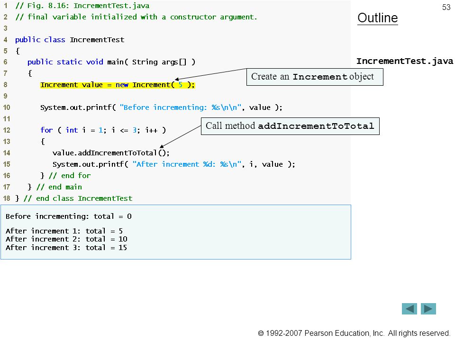Image resolution: width=455 pixels, height=341 pixels.
Task: Click the next slide arrow button
Action: (428, 308)
